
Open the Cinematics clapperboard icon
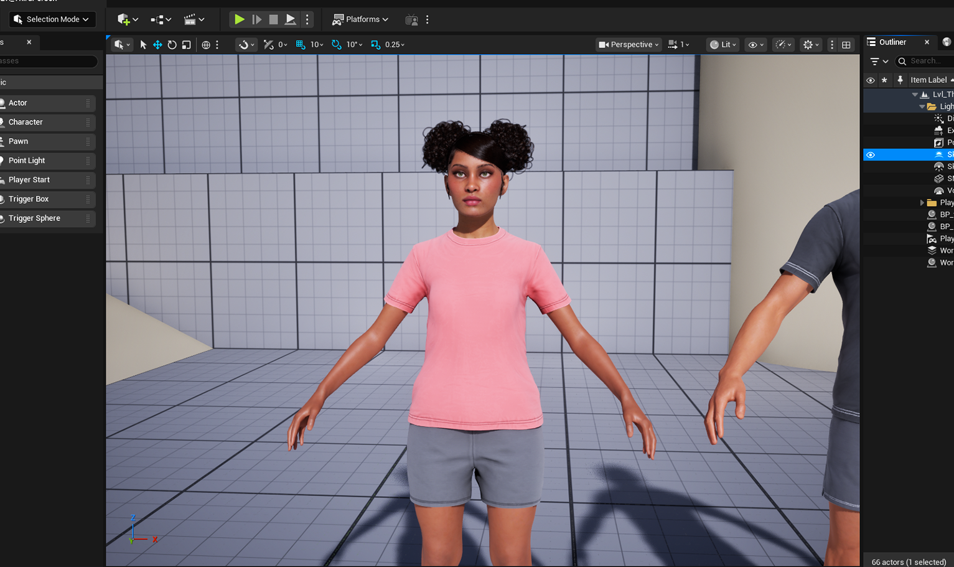pyautogui.click(x=194, y=19)
